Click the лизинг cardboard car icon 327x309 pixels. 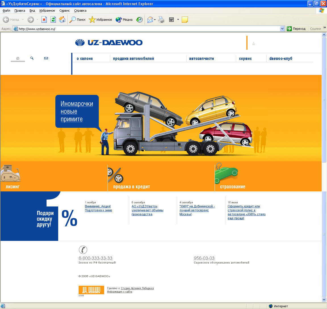[x=11, y=174]
